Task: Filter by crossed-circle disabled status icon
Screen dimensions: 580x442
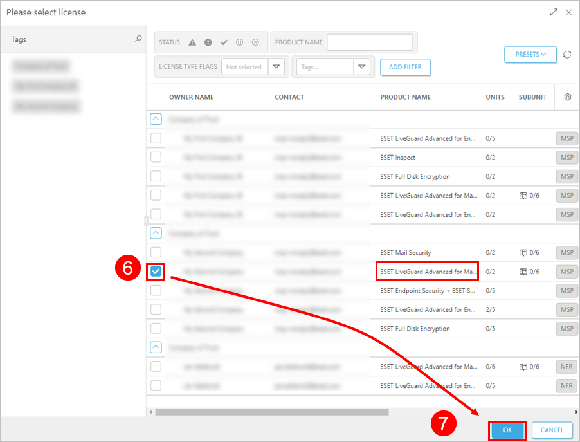Action: [x=255, y=42]
